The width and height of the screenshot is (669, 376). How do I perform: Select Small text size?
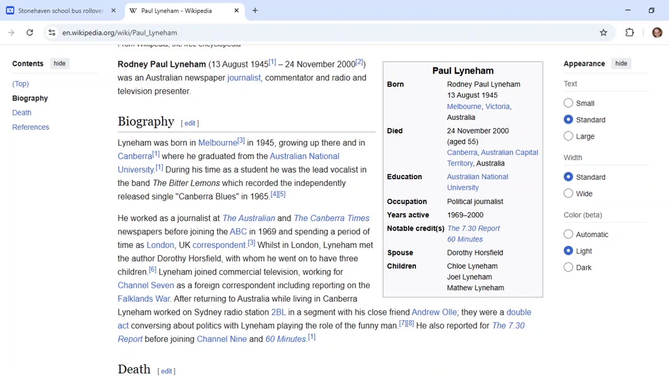point(568,103)
